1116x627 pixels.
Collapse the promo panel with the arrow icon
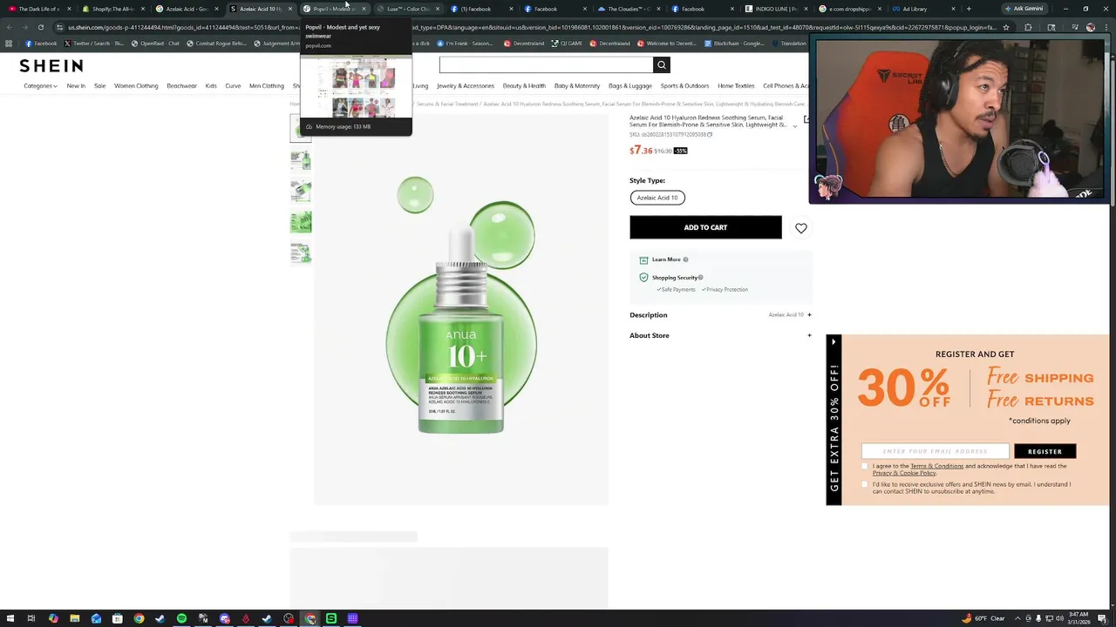tap(834, 342)
